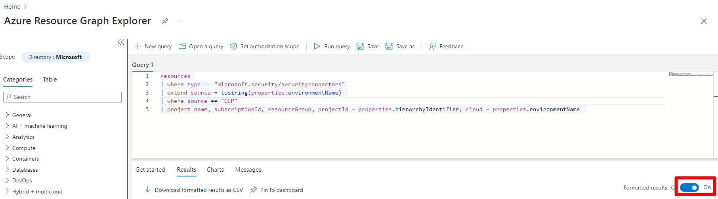Click "resources" on query line 1
The width and height of the screenshot is (718, 199).
(x=176, y=76)
